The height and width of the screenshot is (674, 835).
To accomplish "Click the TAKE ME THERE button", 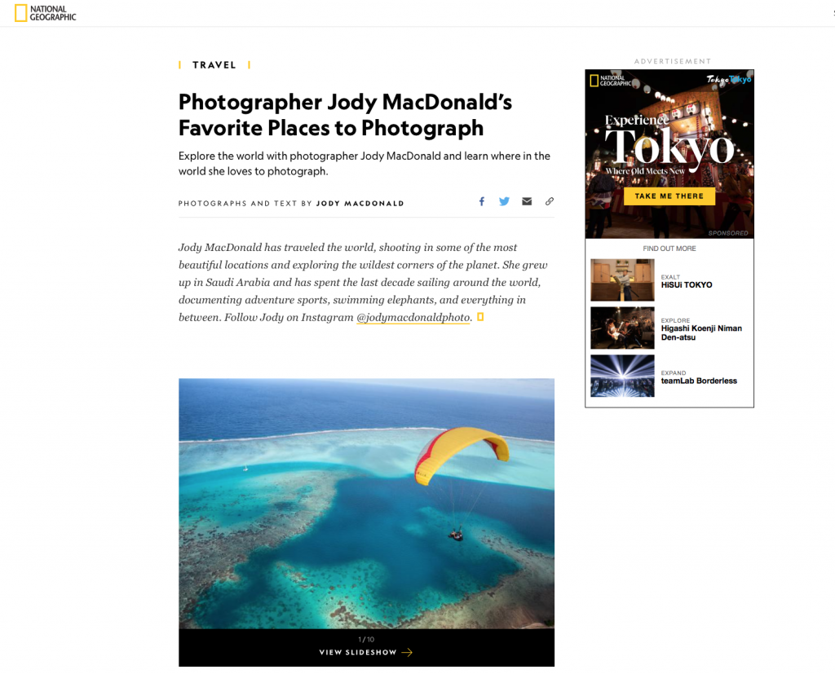I will 669,196.
